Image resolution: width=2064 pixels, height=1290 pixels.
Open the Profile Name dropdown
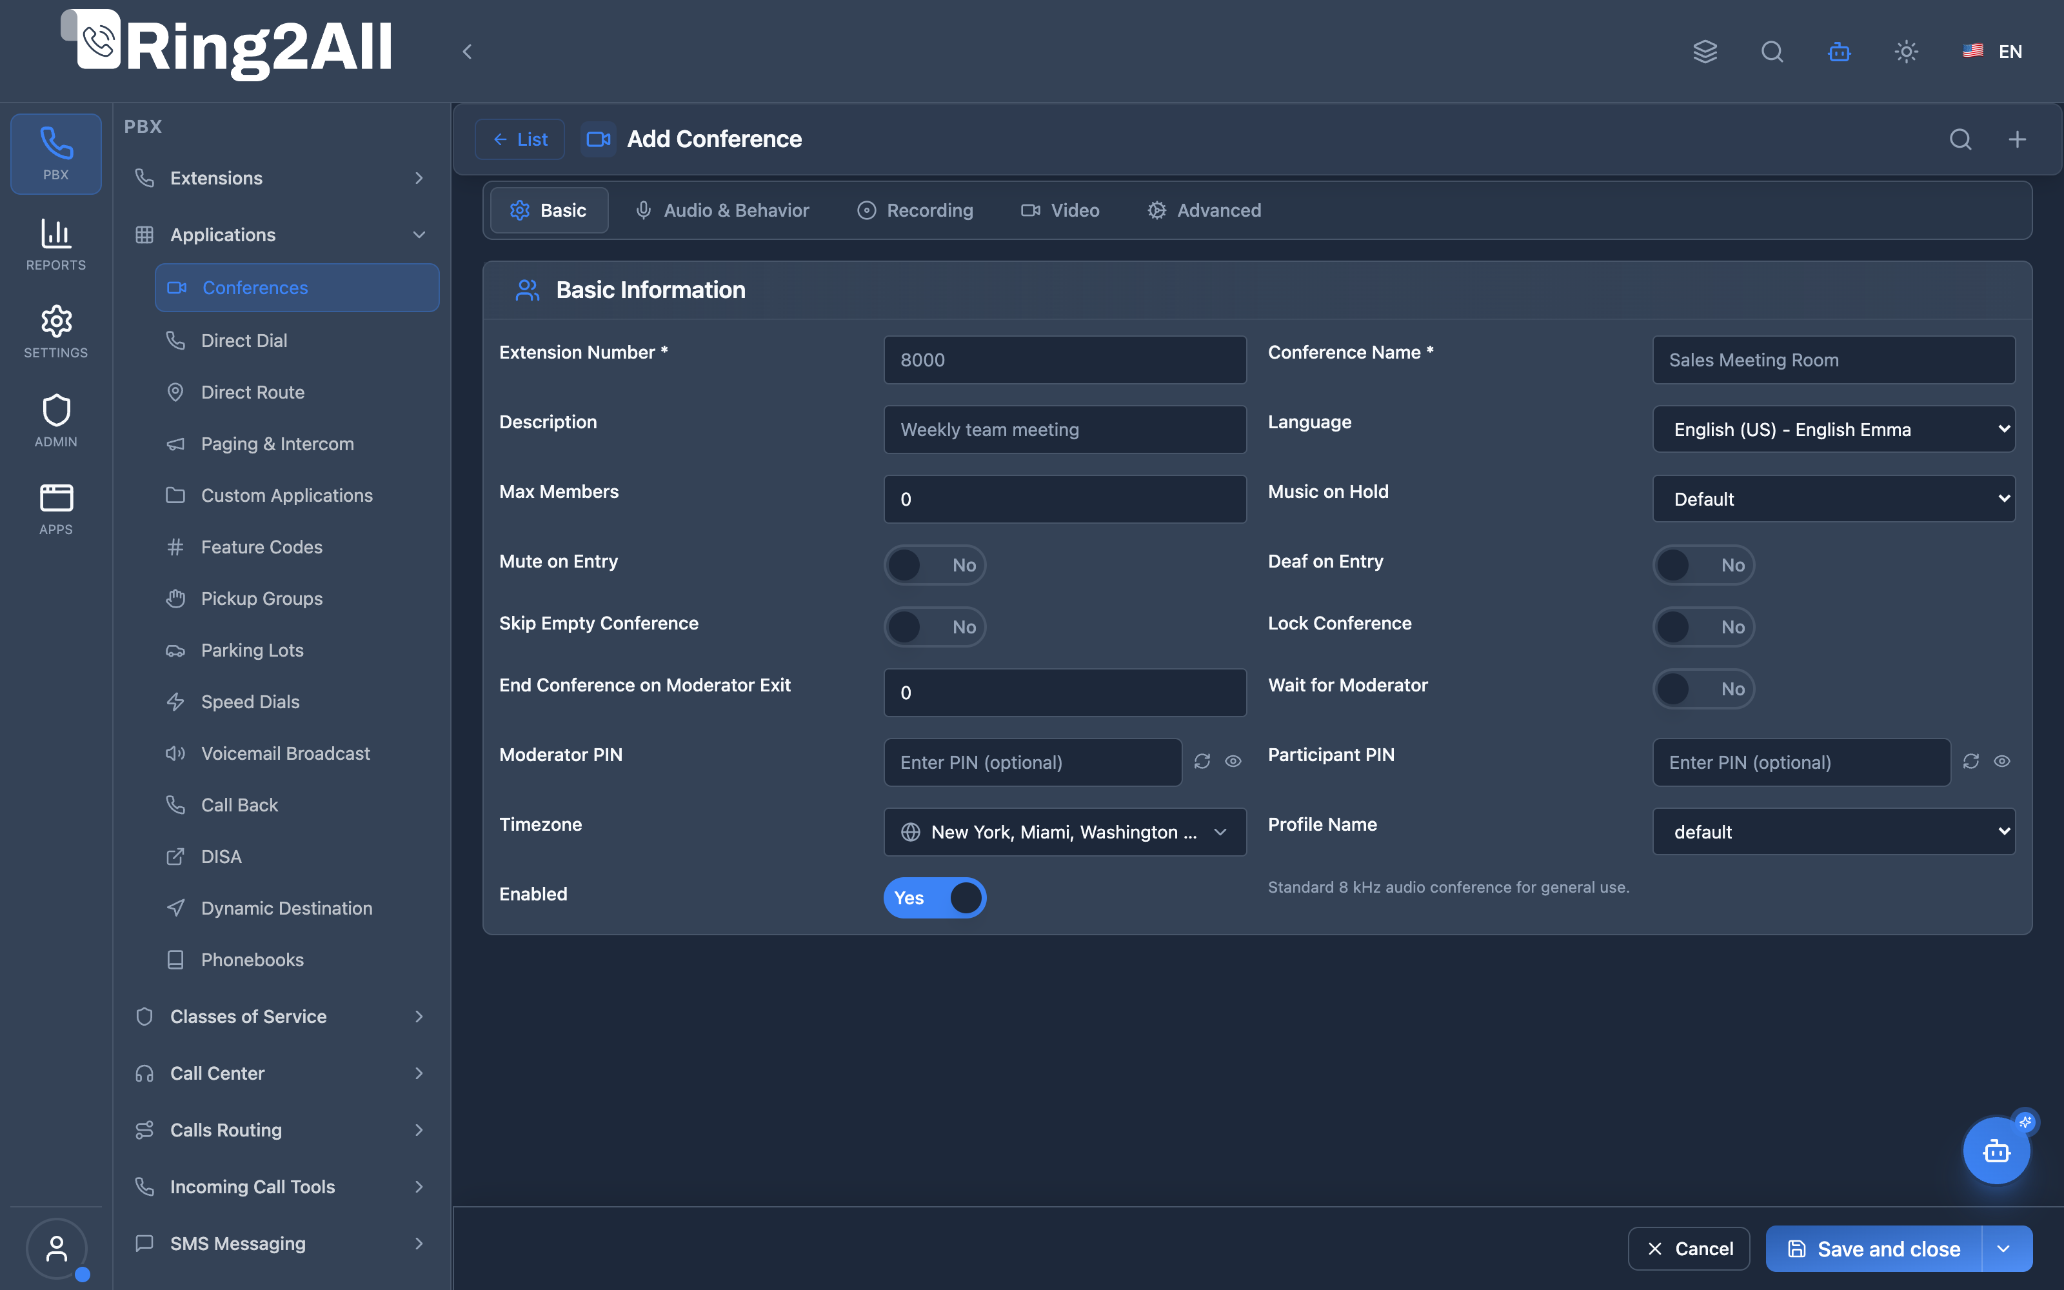click(1834, 832)
